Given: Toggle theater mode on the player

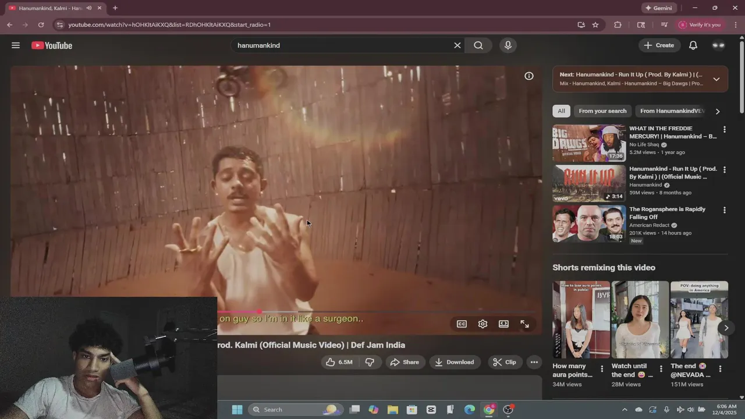Looking at the screenshot, I should (x=503, y=324).
